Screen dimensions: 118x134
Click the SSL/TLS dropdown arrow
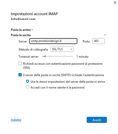click(x=71, y=49)
